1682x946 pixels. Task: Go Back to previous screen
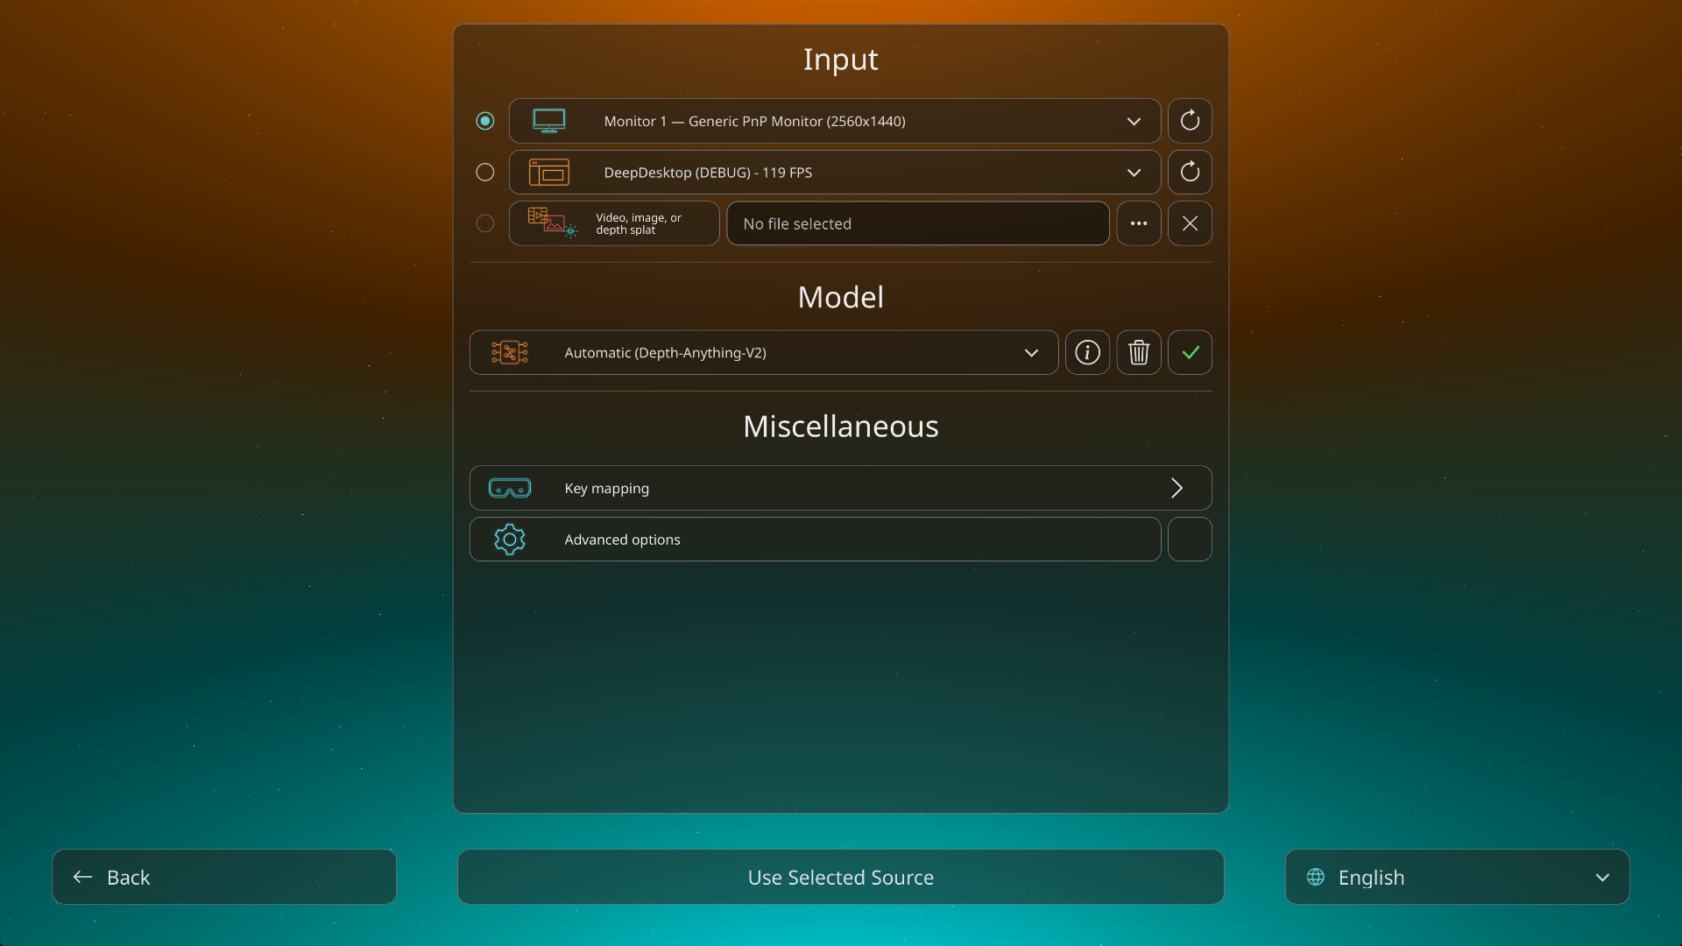(x=224, y=877)
